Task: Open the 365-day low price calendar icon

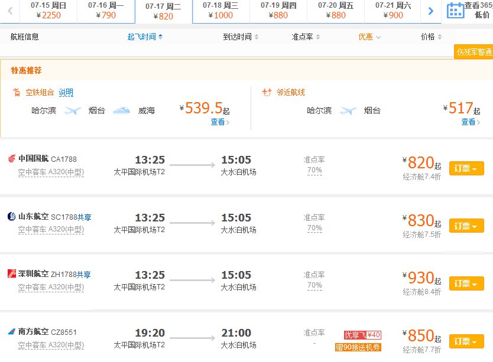Action: 455,11
